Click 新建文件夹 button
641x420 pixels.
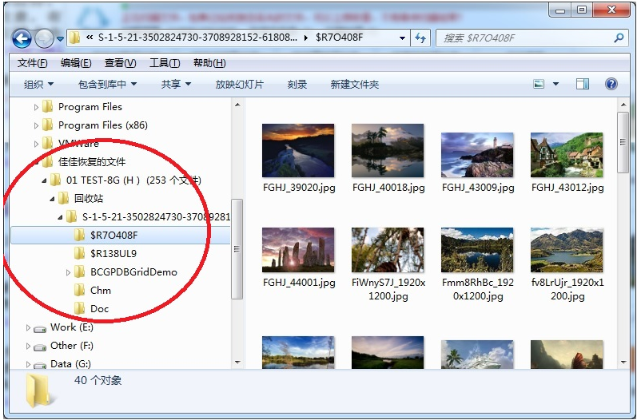pyautogui.click(x=354, y=84)
